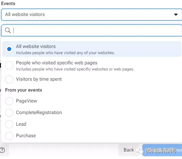
Task: Click the Back button
Action: [129, 150]
